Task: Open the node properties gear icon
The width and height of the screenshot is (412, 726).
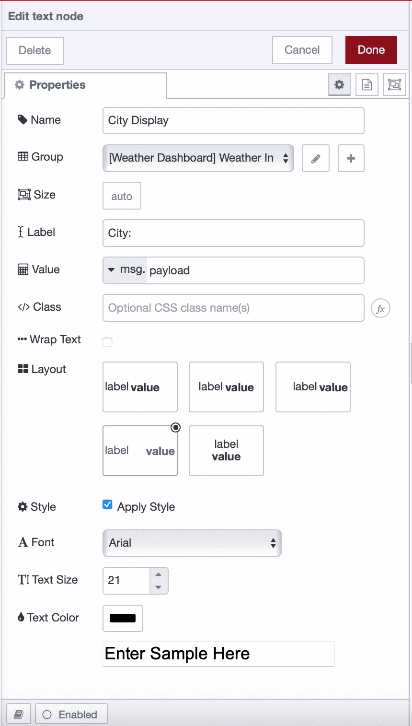Action: point(339,84)
